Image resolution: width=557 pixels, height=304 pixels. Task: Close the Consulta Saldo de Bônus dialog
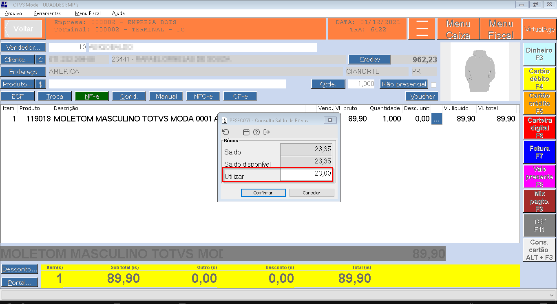click(x=330, y=120)
